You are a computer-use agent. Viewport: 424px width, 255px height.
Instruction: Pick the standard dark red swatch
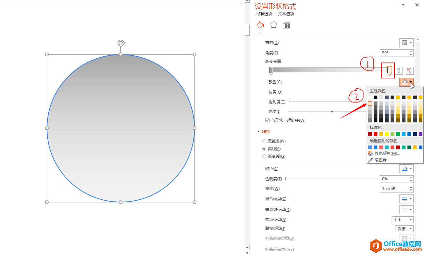click(x=370, y=134)
